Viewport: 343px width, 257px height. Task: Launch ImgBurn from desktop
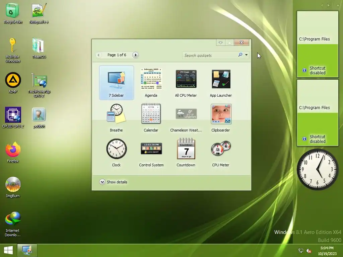pyautogui.click(x=13, y=187)
